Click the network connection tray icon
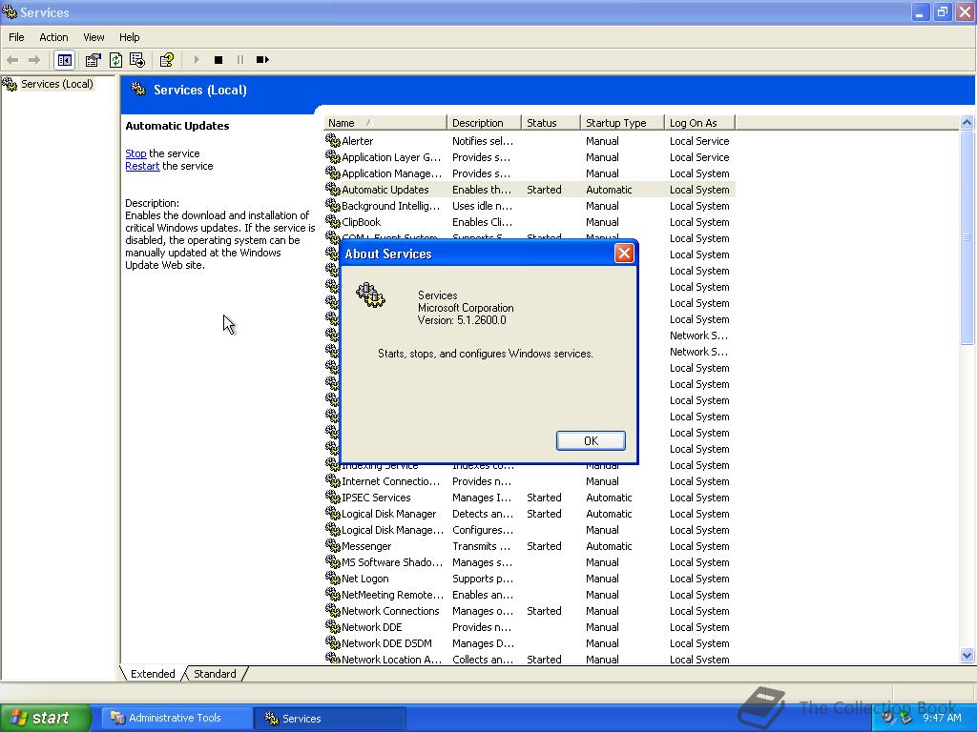The image size is (977, 732). tap(906, 718)
